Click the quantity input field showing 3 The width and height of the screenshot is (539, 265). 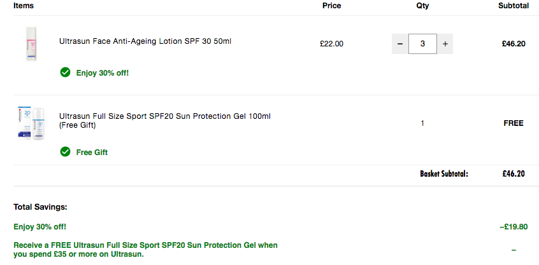coord(422,44)
